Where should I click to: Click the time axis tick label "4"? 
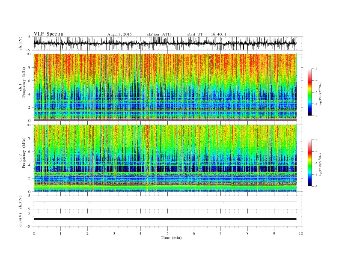point(140,233)
